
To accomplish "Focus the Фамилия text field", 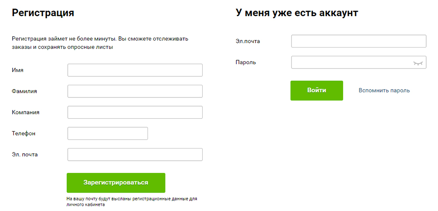I will click(135, 91).
